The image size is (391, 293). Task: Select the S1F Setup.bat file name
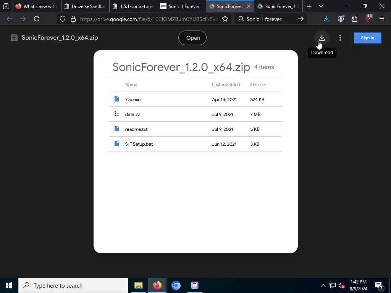point(139,144)
